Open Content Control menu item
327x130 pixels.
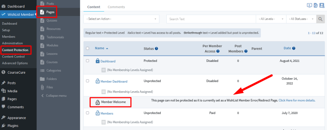pyautogui.click(x=13, y=57)
